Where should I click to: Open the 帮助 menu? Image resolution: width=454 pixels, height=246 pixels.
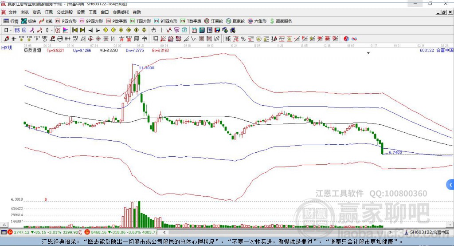137,12
